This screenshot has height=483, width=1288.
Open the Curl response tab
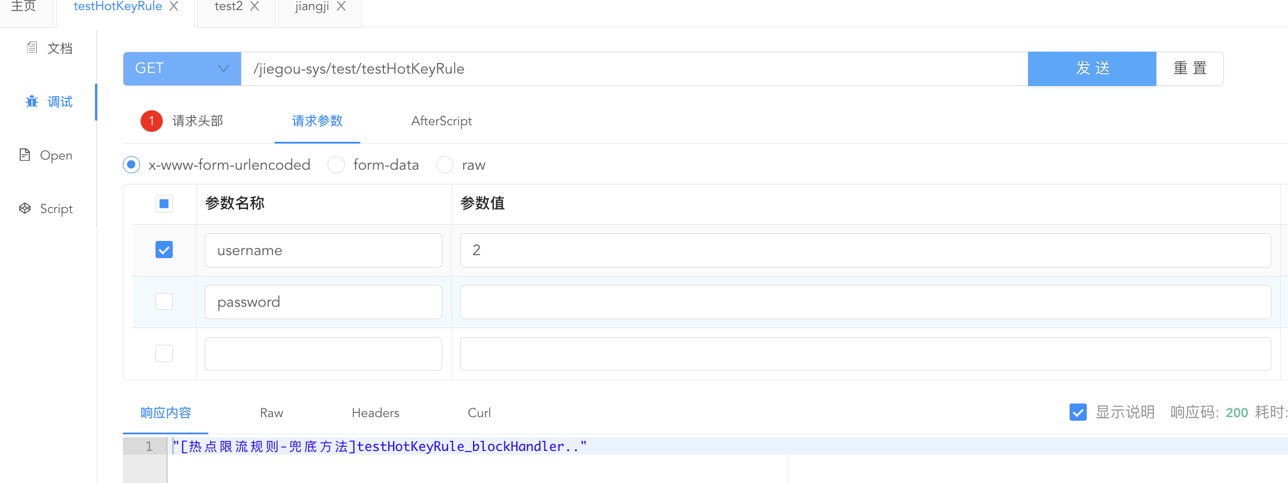click(x=479, y=413)
